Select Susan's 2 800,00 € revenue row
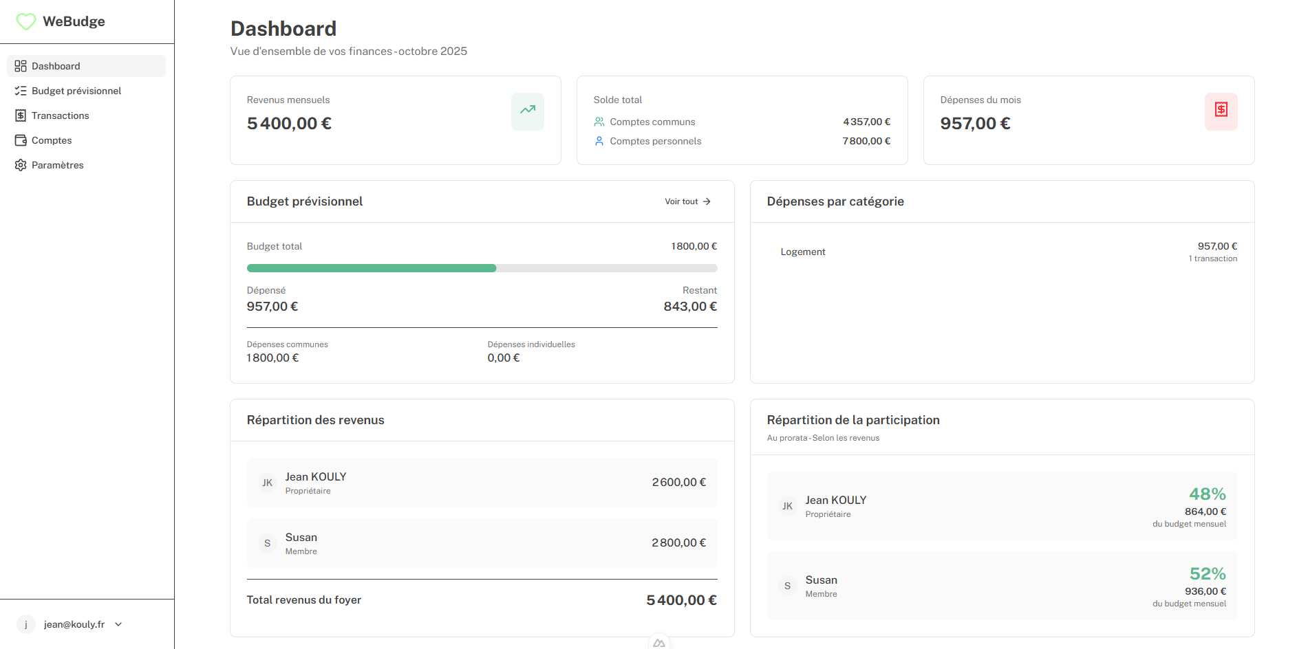Image resolution: width=1308 pixels, height=649 pixels. (482, 543)
